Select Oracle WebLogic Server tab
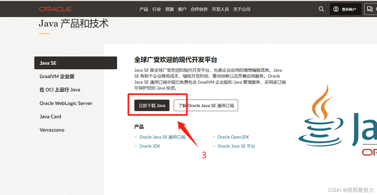This screenshot has height=195, width=377. point(66,103)
